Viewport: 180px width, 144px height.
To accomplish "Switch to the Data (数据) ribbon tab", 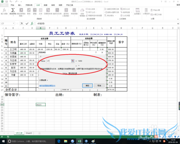I will [45, 5].
